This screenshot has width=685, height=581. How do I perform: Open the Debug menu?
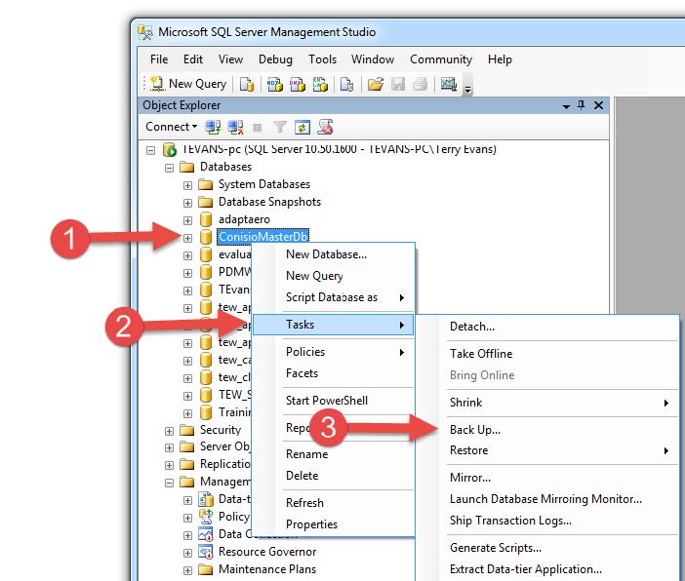point(276,58)
